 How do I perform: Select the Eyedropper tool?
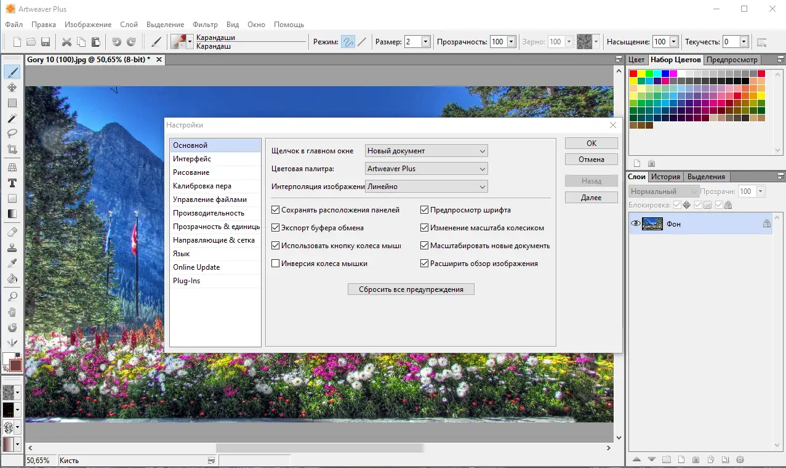(12, 264)
